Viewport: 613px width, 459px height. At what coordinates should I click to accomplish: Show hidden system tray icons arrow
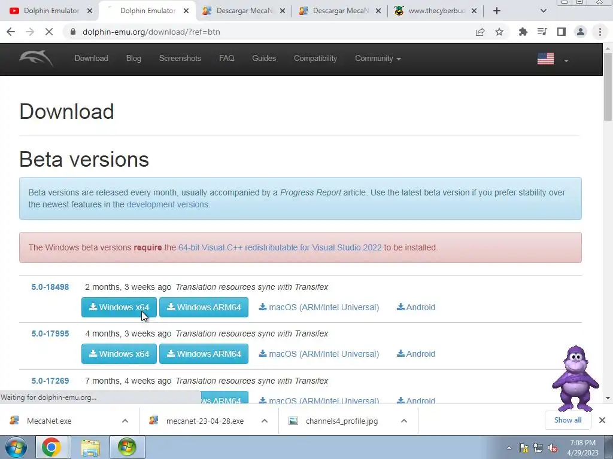pos(509,448)
